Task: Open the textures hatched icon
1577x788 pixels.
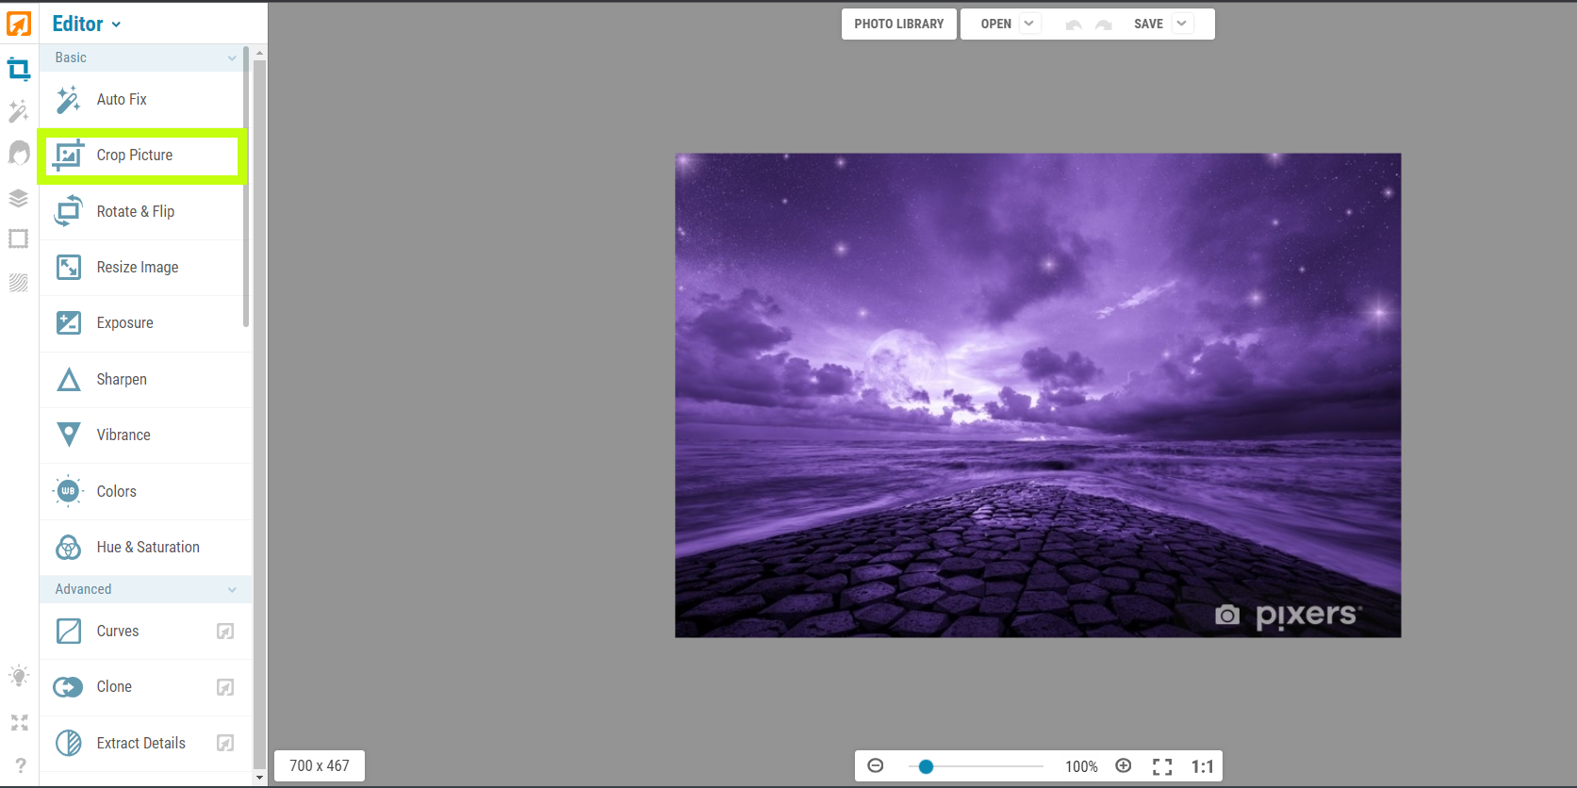Action: click(19, 283)
